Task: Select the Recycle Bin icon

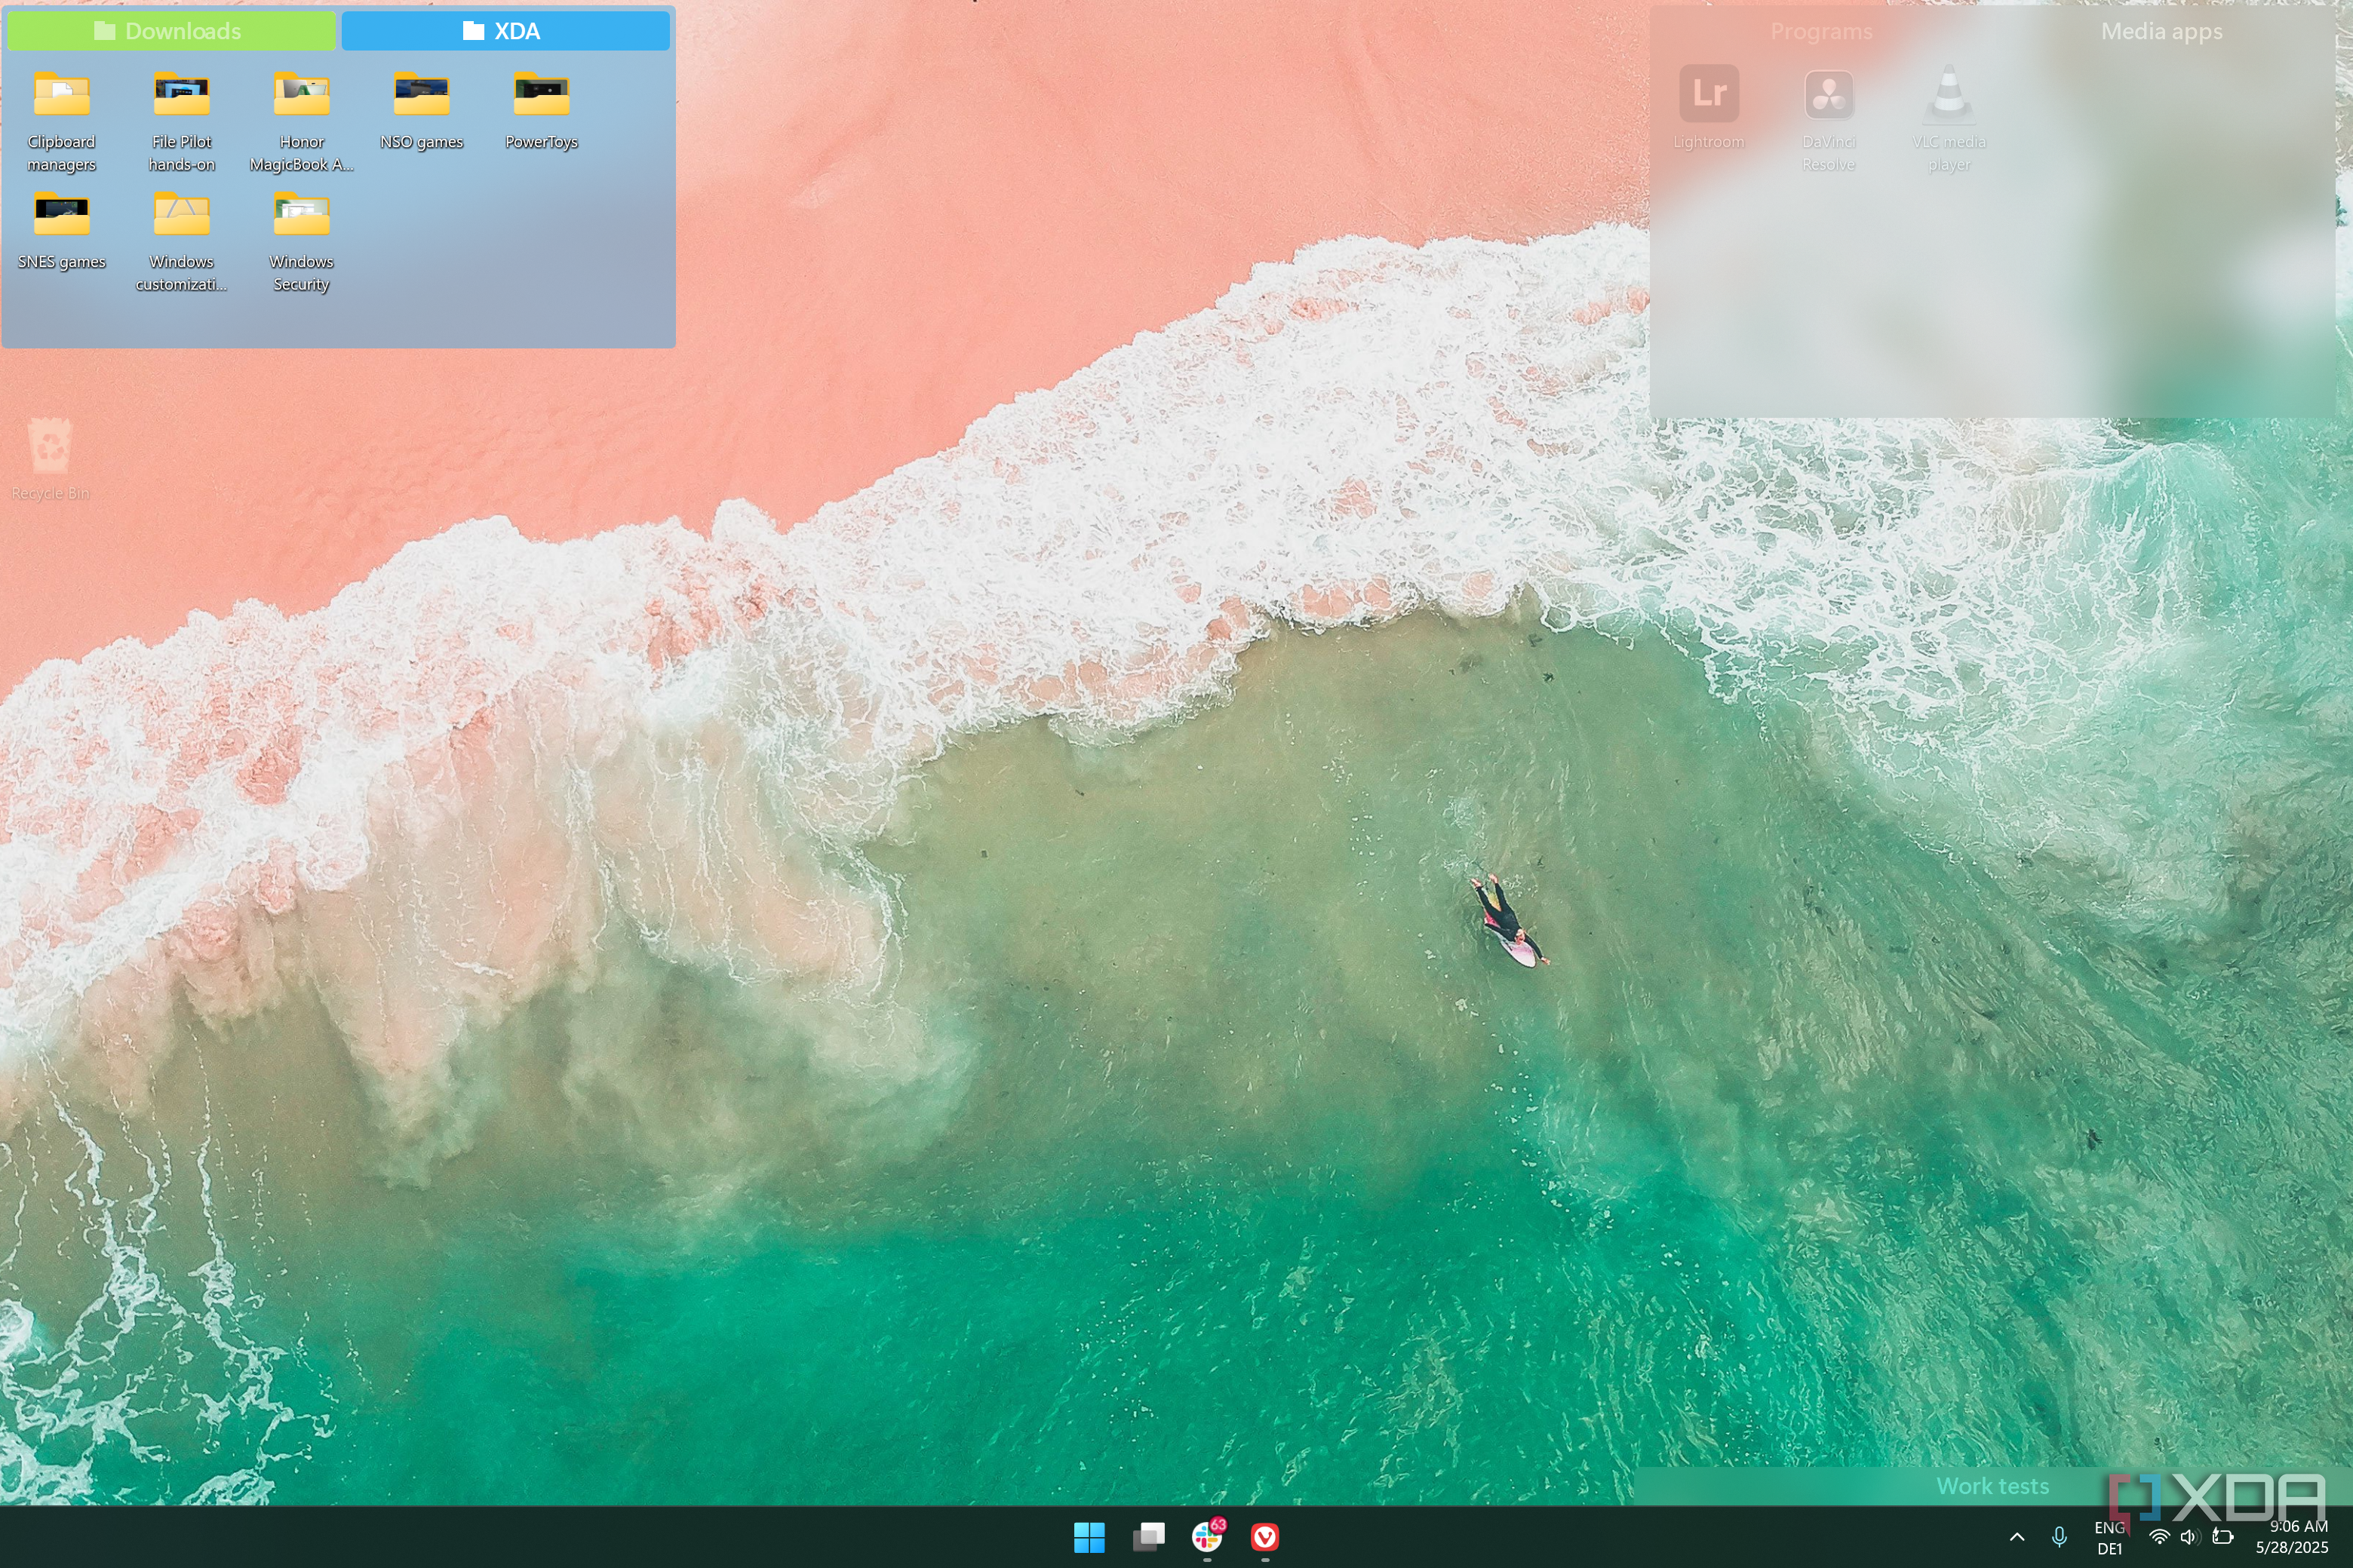Action: tap(50, 459)
